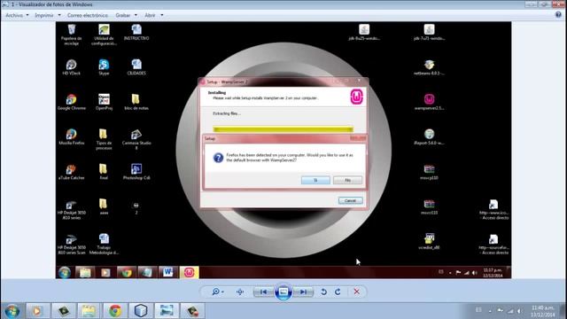Click the Word taskbar button in the photo

click(x=167, y=272)
